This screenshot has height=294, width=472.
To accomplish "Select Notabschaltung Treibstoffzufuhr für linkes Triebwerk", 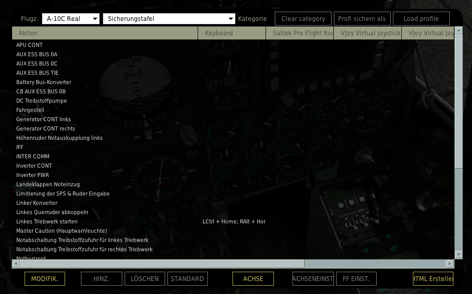I will pyautogui.click(x=233, y=241).
